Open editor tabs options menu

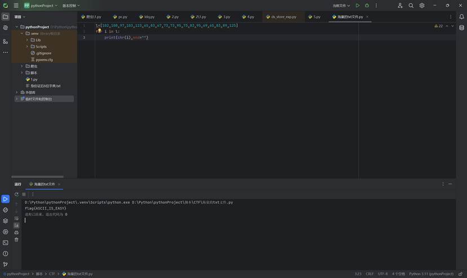(451, 17)
